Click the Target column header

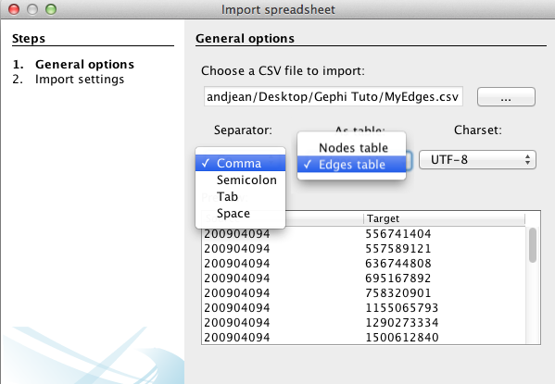[444, 218]
